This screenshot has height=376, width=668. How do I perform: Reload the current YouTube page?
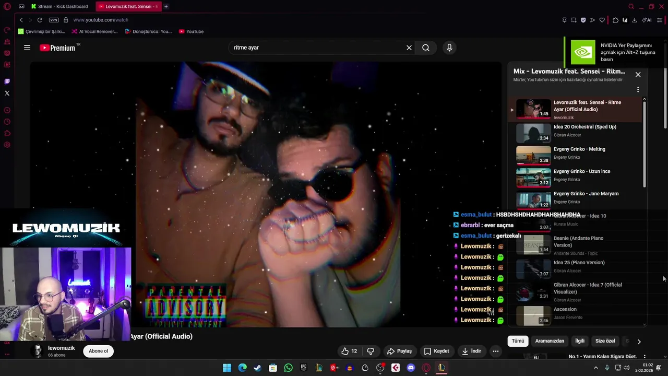(40, 20)
